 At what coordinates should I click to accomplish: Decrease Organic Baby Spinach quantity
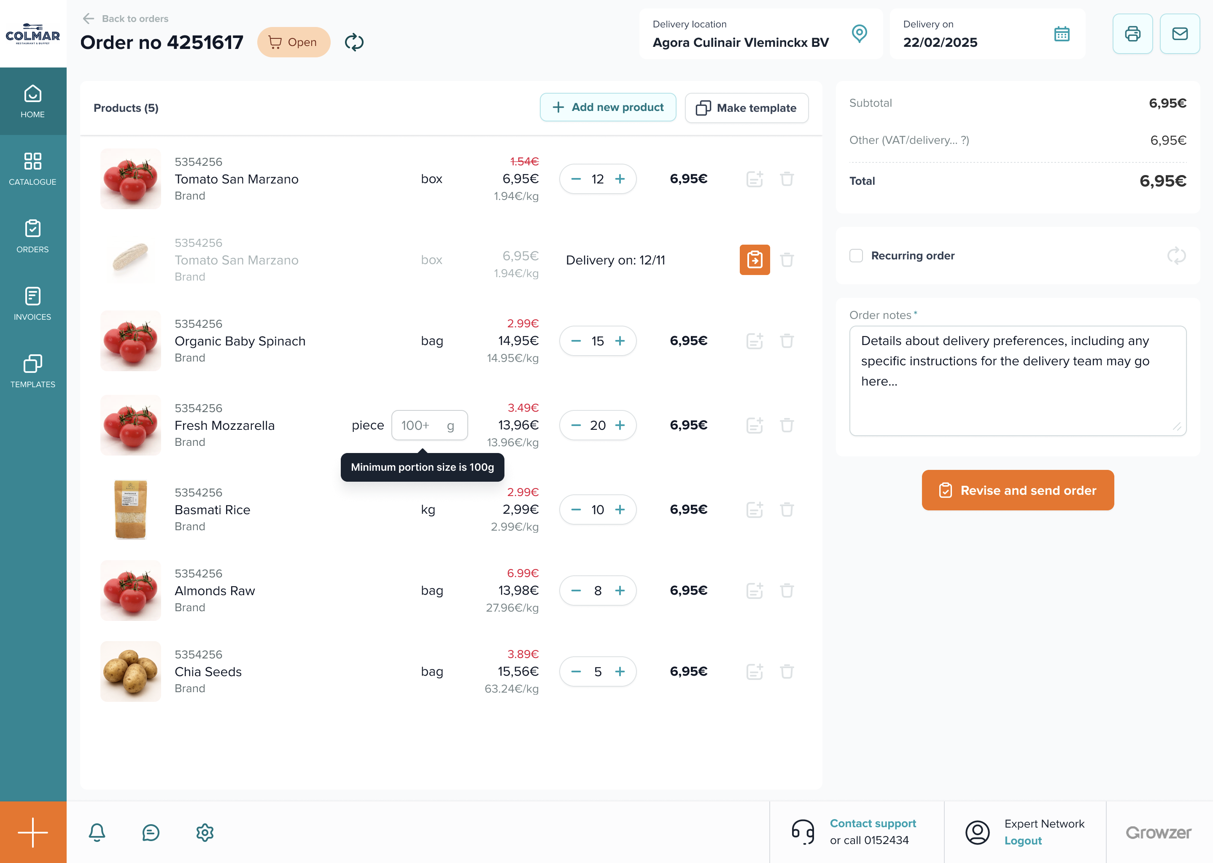tap(576, 341)
